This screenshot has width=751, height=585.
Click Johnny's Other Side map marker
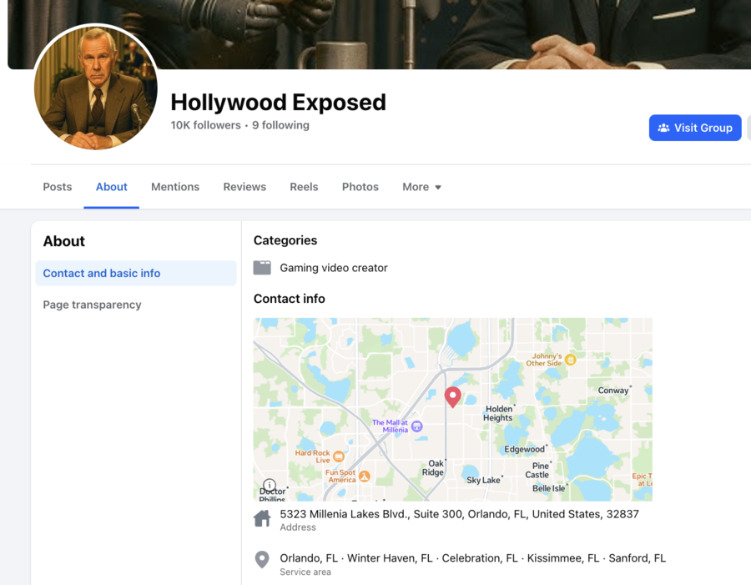click(571, 360)
